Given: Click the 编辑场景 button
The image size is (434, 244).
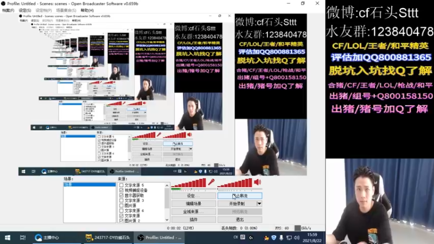Looking at the screenshot, I should pos(194,204).
